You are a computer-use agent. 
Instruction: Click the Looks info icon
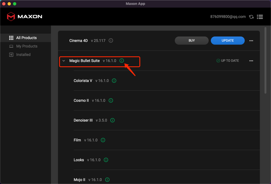click(x=106, y=160)
